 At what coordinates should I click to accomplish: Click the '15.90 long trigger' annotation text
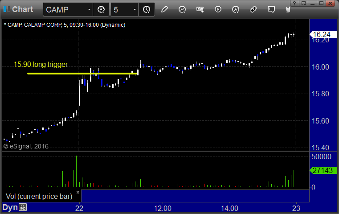tap(41, 64)
